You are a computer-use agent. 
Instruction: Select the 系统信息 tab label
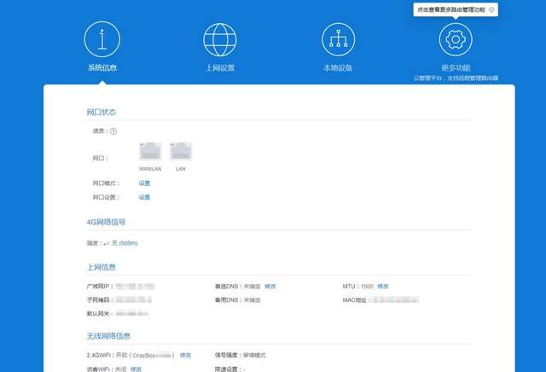tap(102, 67)
